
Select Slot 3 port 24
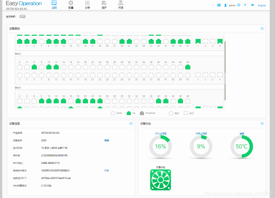click(x=100, y=101)
